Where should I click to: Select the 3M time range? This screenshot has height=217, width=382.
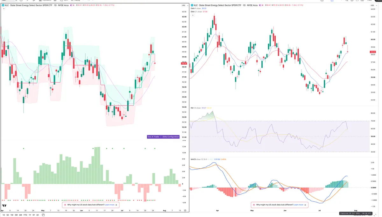point(16,215)
